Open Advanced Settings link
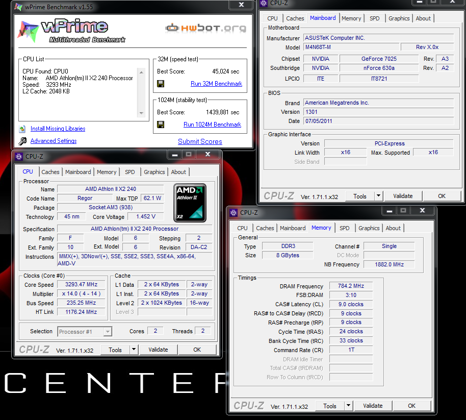The image size is (466, 420). [54, 141]
